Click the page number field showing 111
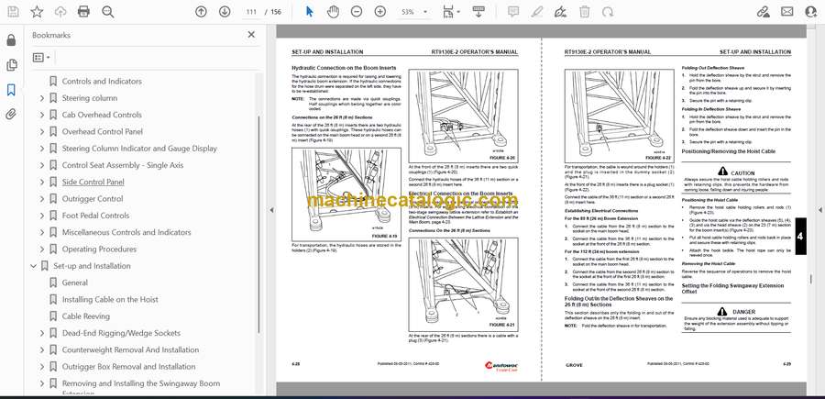The image size is (825, 399). pyautogui.click(x=251, y=12)
